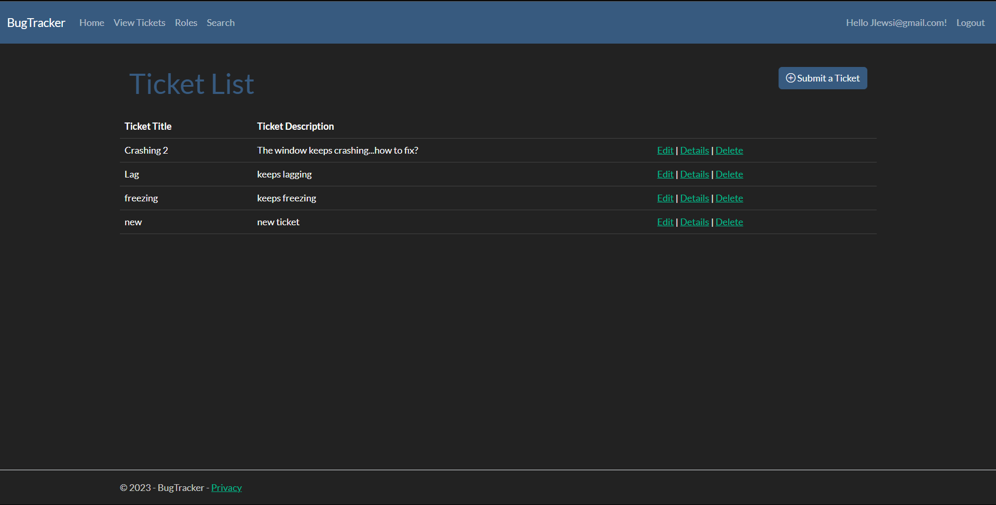Delete the new ticket row
Viewport: 996px width, 505px height.
729,222
